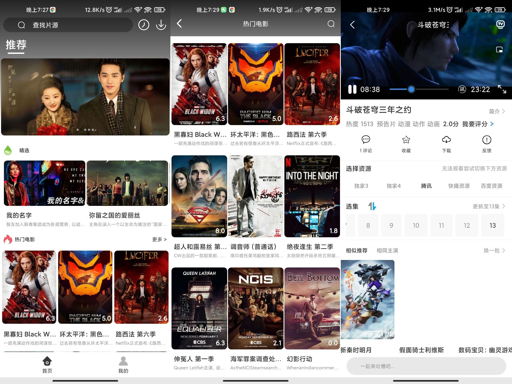Open featured drama banner image
The width and height of the screenshot is (512, 384).
pyautogui.click(x=85, y=97)
